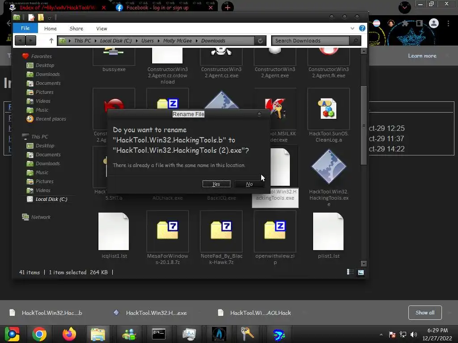Open the File tab in Explorer
This screenshot has width=458, height=343.
25,28
